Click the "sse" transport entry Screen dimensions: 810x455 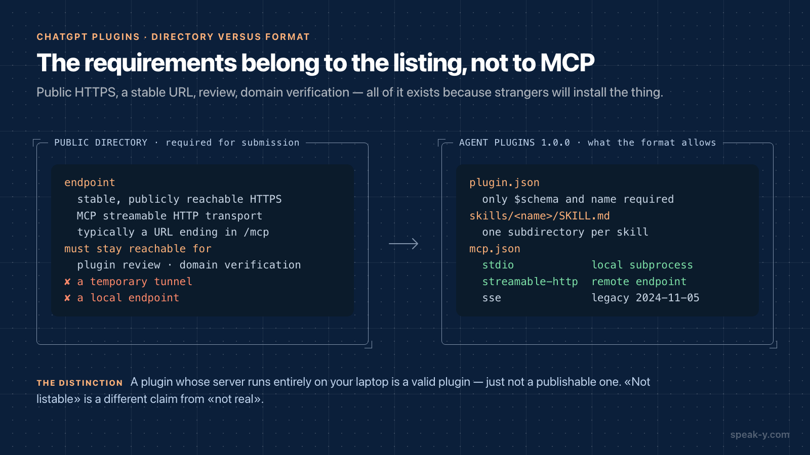point(492,298)
